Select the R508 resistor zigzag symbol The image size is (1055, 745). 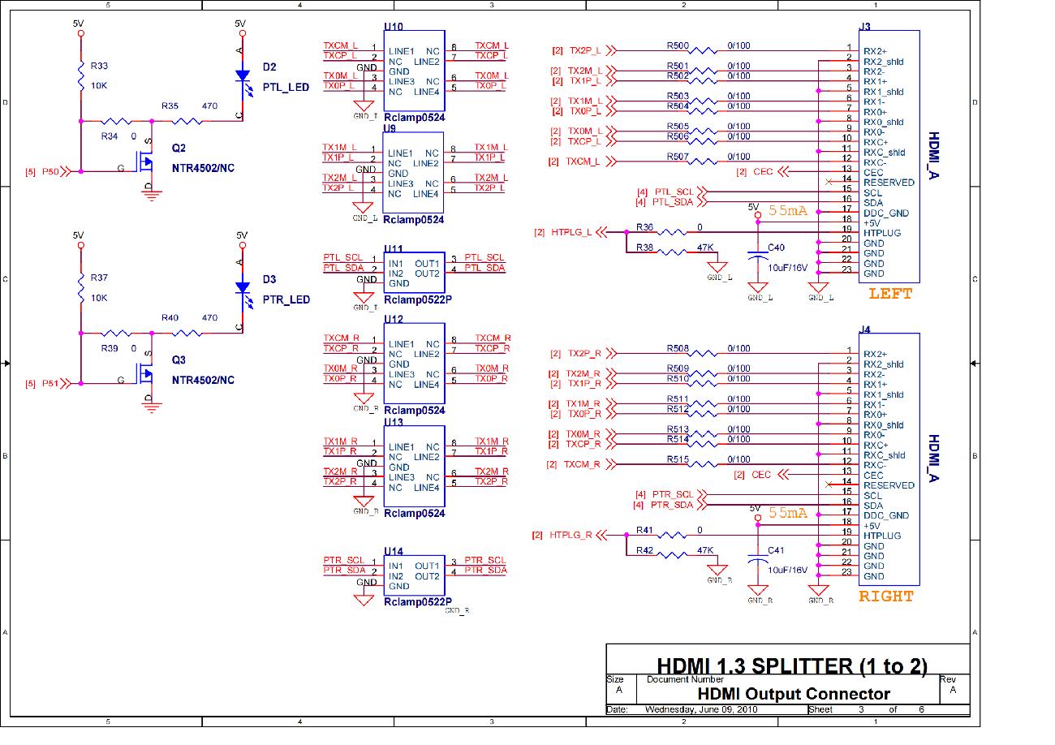click(703, 354)
